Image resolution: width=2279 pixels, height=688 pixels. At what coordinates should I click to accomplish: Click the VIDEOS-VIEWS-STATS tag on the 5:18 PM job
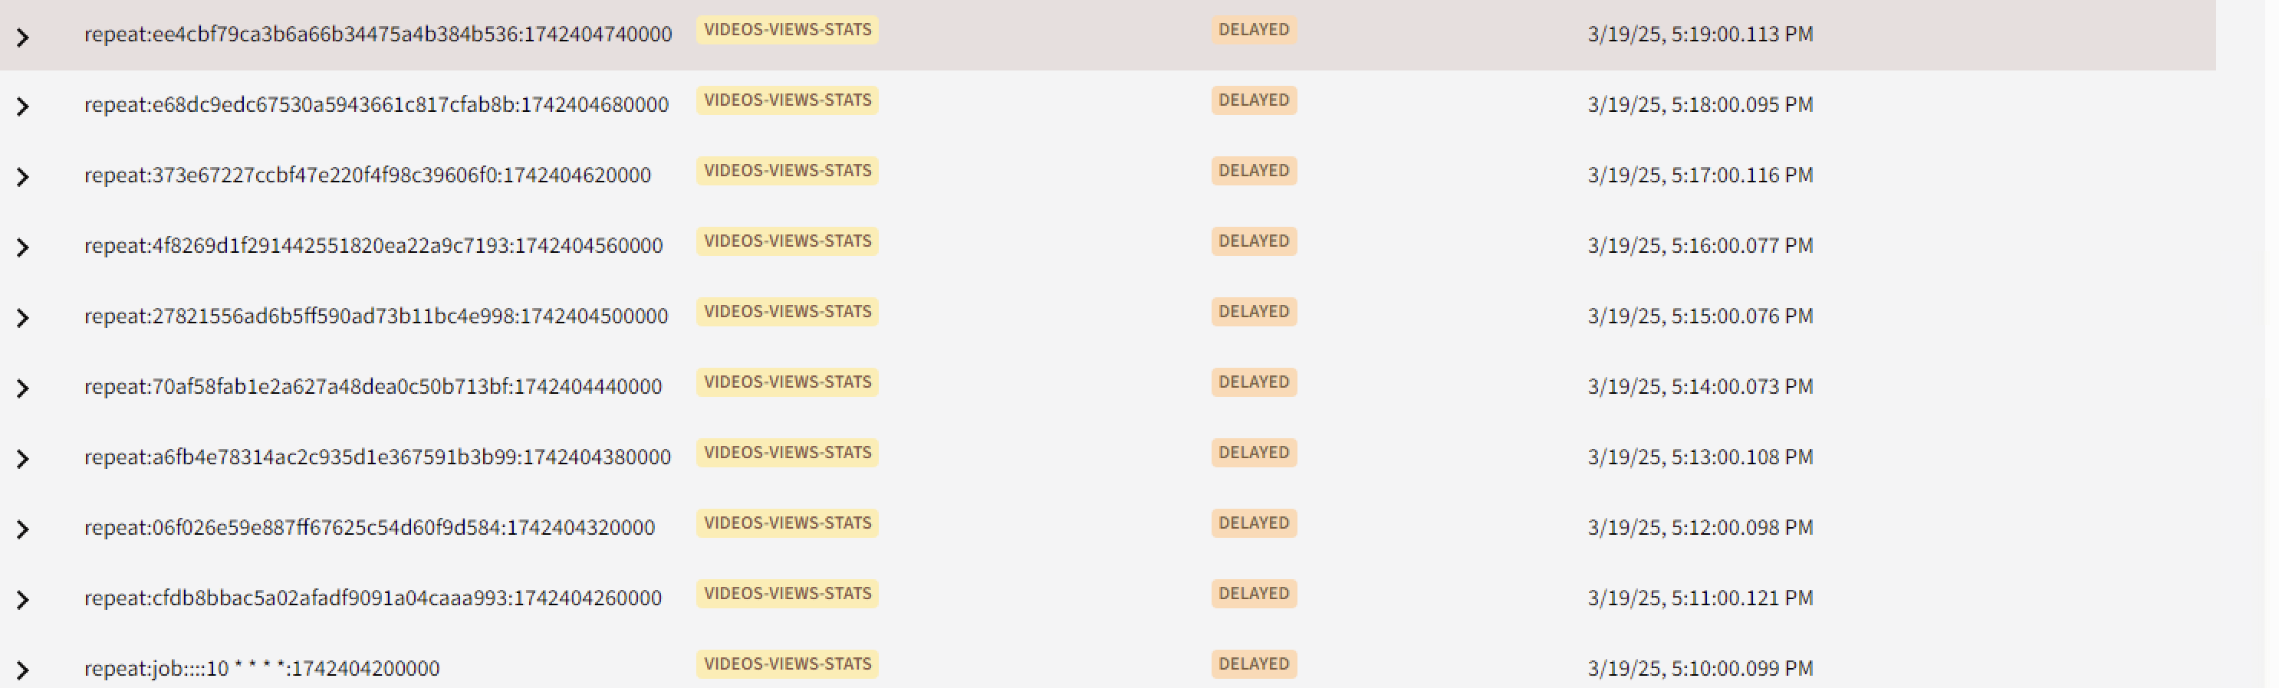pyautogui.click(x=788, y=100)
